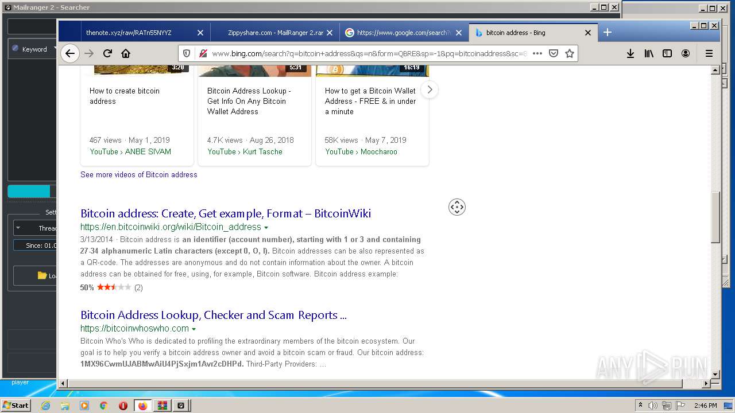
Task: Launch Internet Explorer from taskbar
Action: (45, 406)
